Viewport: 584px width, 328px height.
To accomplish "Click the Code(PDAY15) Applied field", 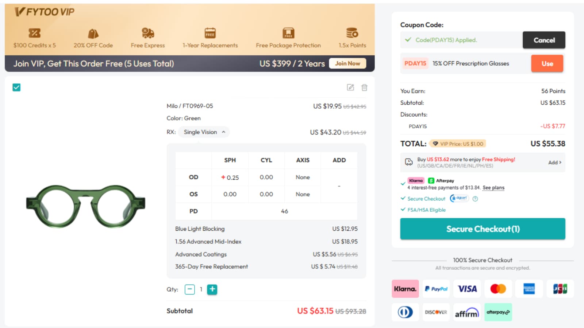I will [461, 40].
